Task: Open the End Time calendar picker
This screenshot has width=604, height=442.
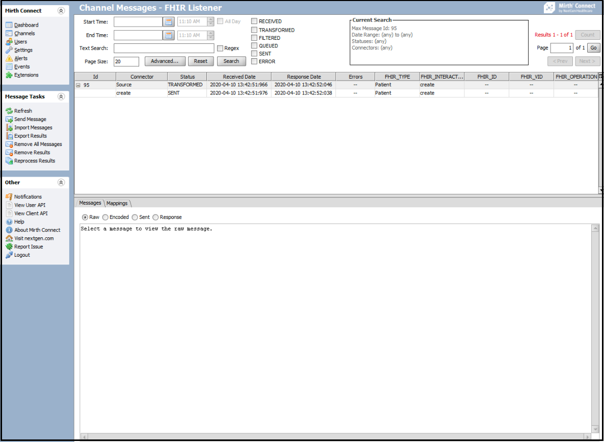Action: point(169,36)
